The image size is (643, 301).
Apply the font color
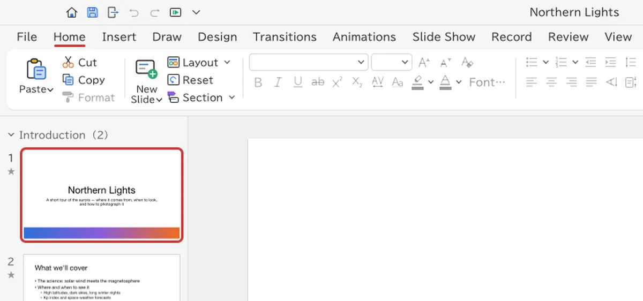(x=445, y=82)
